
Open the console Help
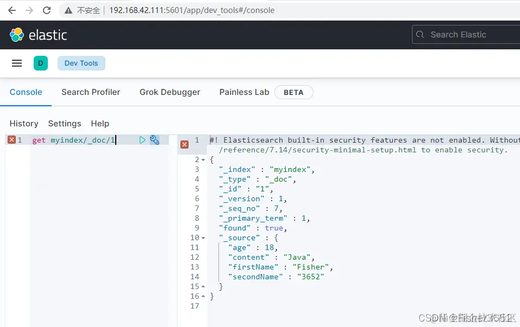coord(100,124)
